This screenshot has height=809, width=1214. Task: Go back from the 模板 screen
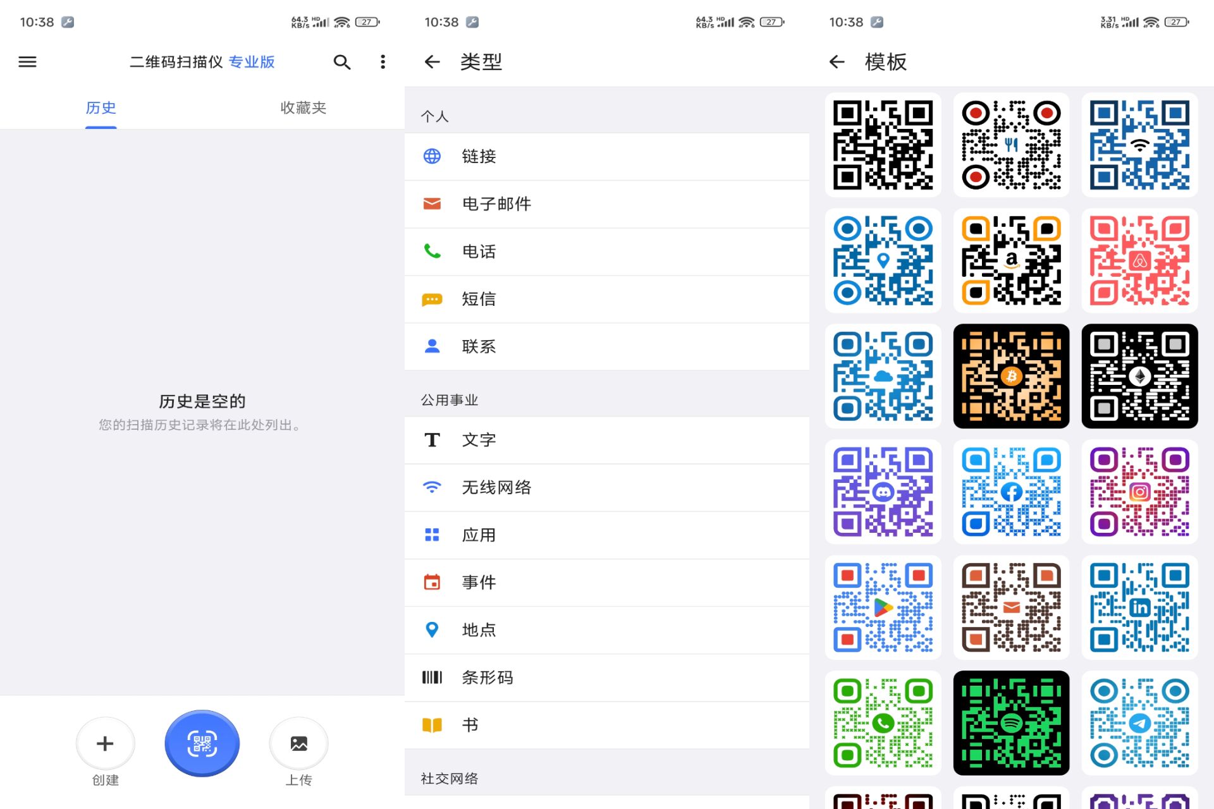pos(837,62)
